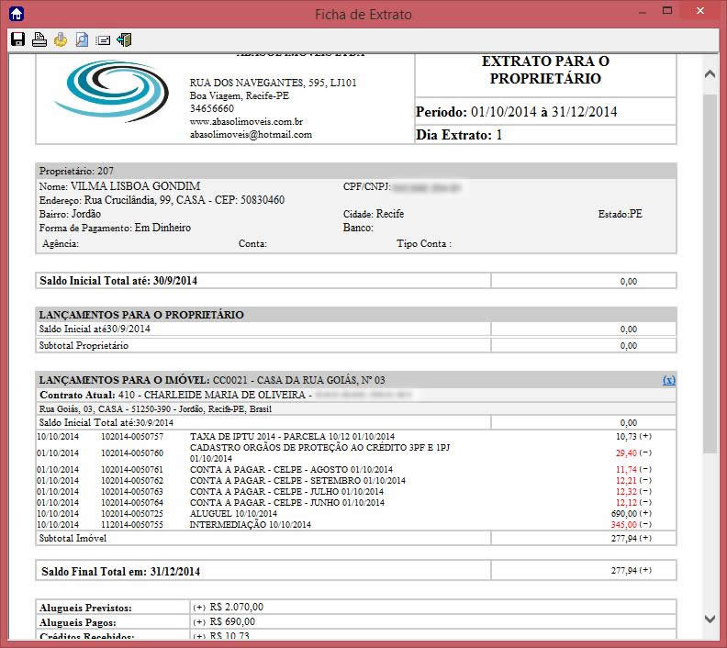This screenshot has width=727, height=648.
Task: Click the abasolimoveis@hotmail.com email address
Action: tap(251, 134)
